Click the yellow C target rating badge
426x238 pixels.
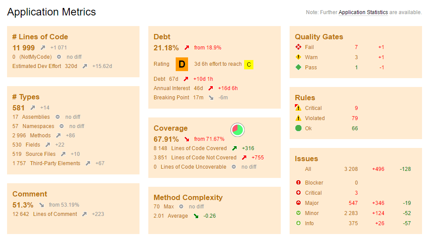(249, 65)
